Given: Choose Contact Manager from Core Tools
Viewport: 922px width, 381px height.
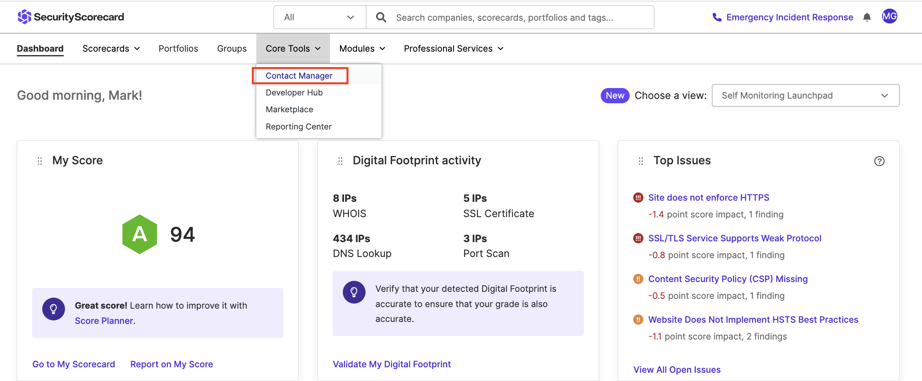Looking at the screenshot, I should [x=299, y=75].
